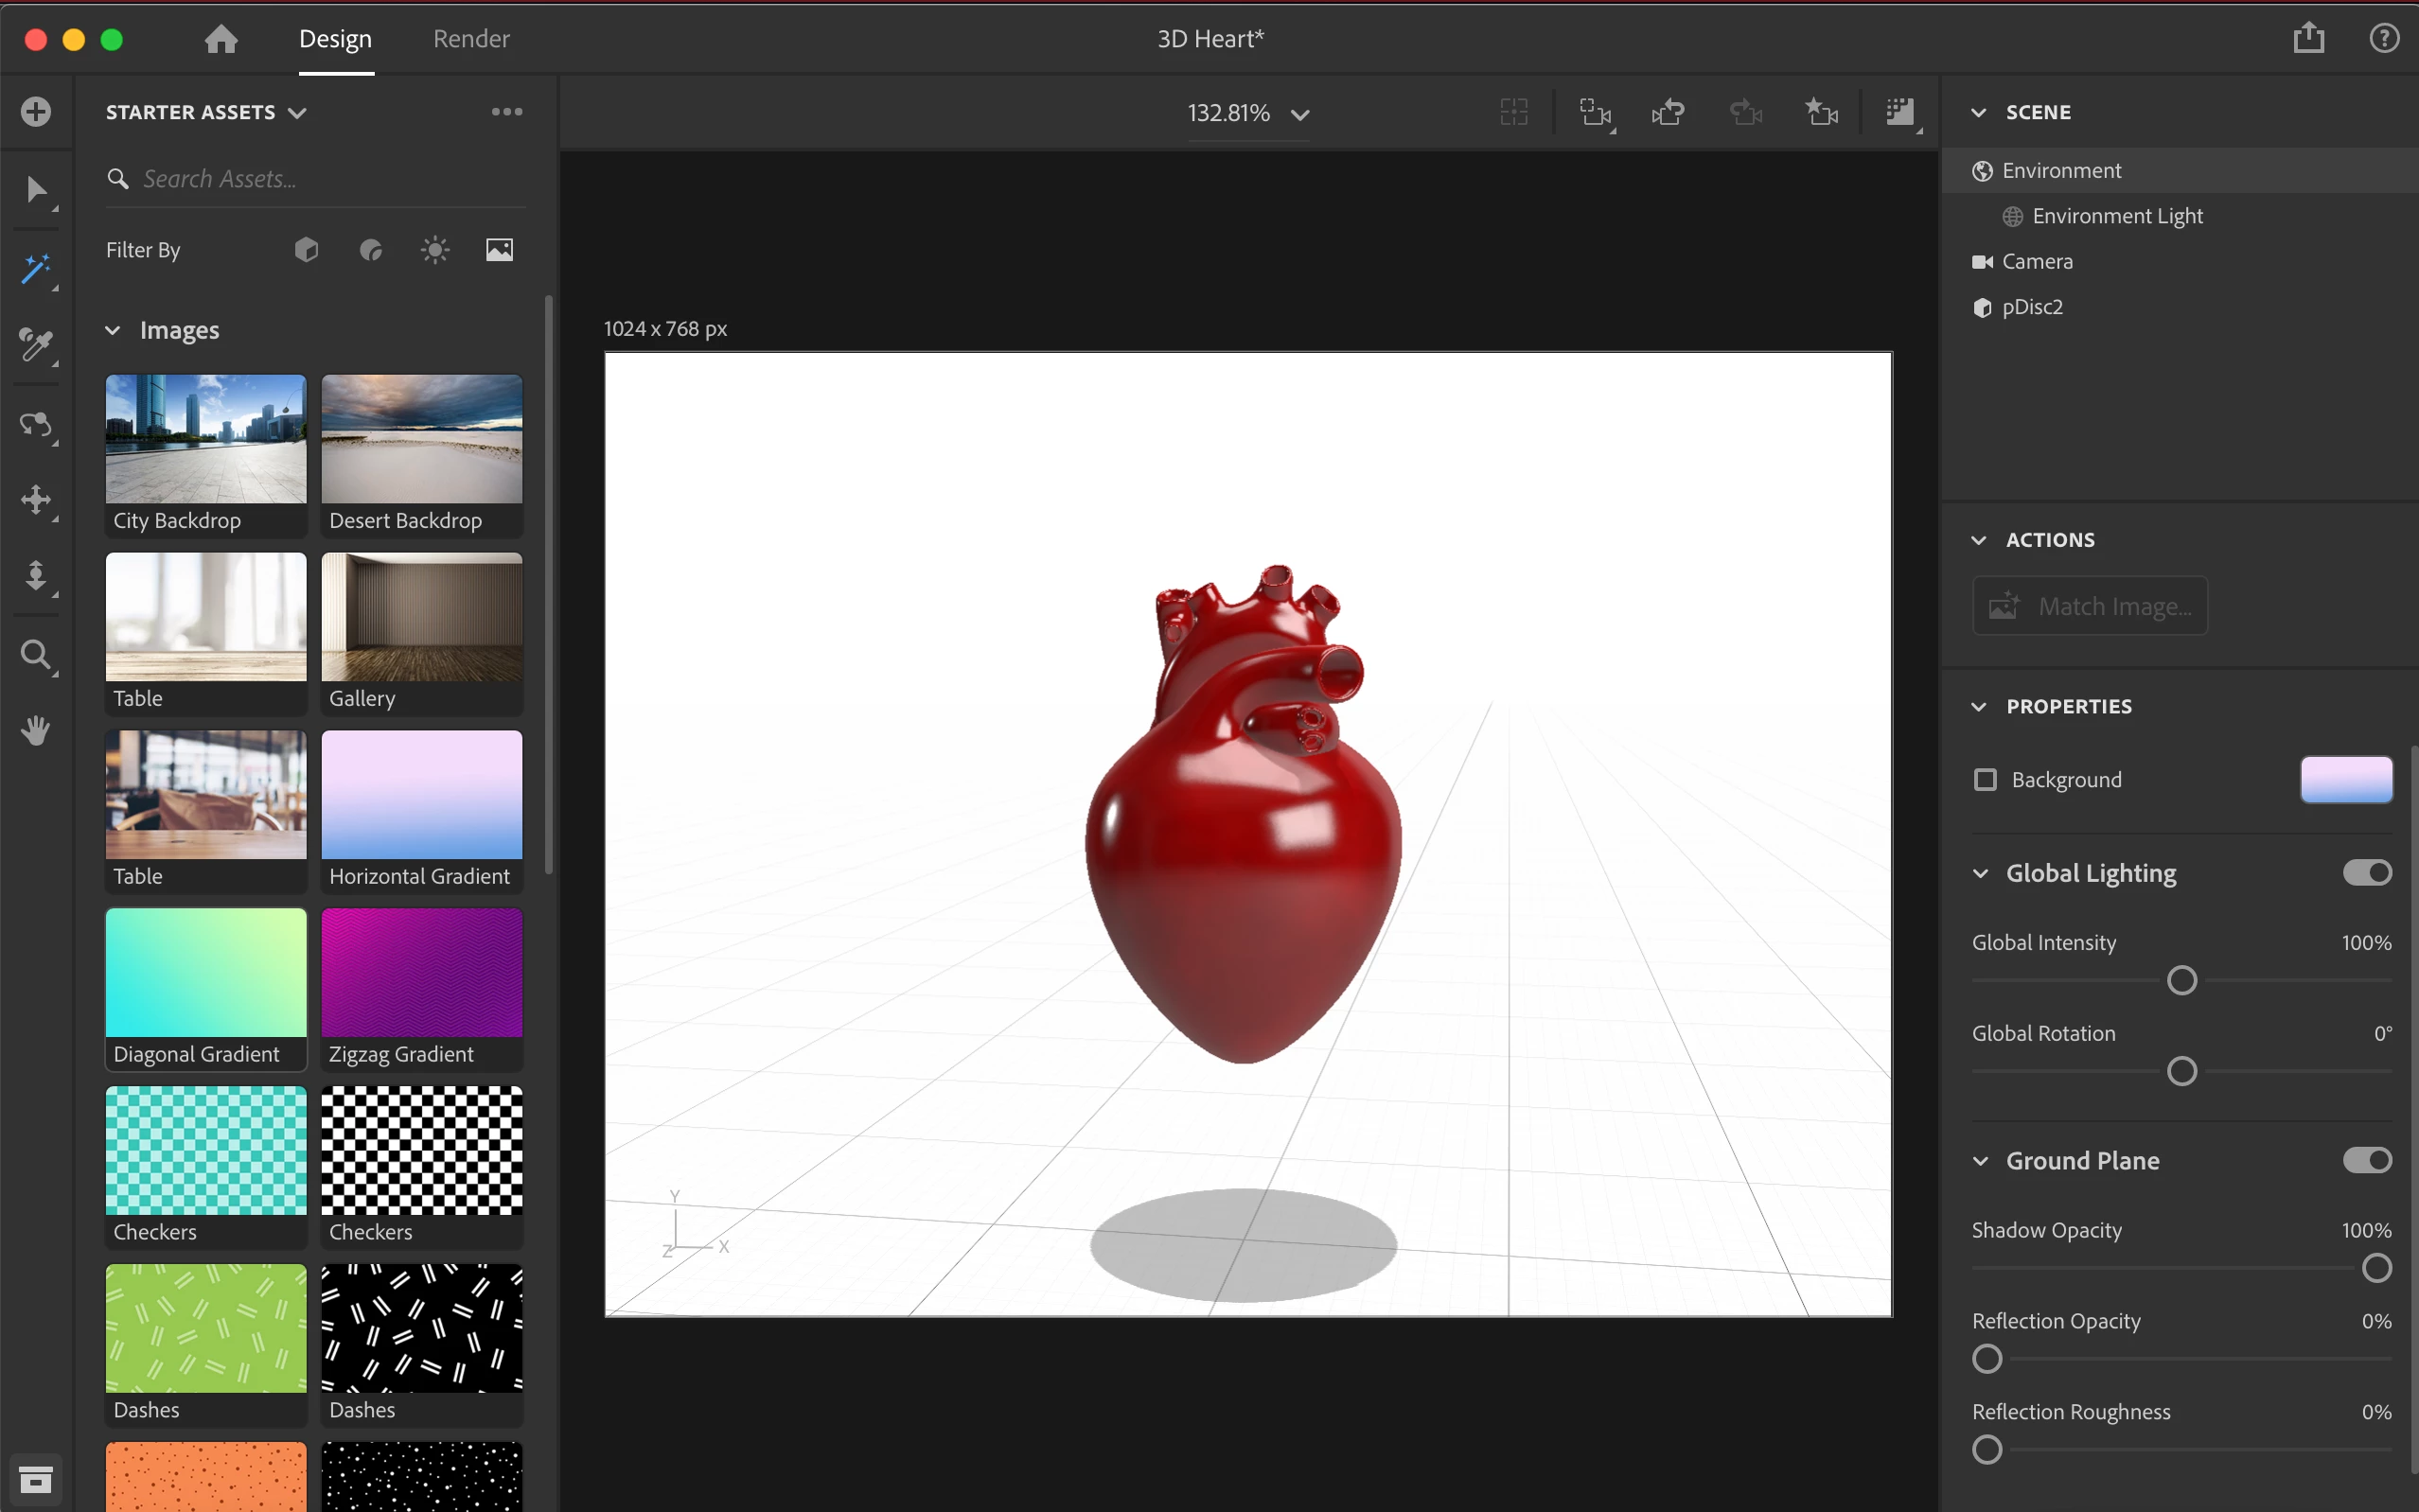The width and height of the screenshot is (2419, 1512).
Task: Click the Add asset plus icon
Action: tap(36, 111)
